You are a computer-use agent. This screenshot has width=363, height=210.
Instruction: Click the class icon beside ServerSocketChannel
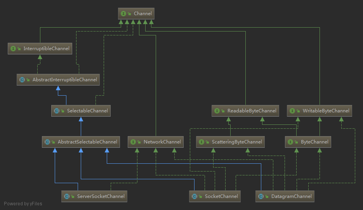coord(67,196)
